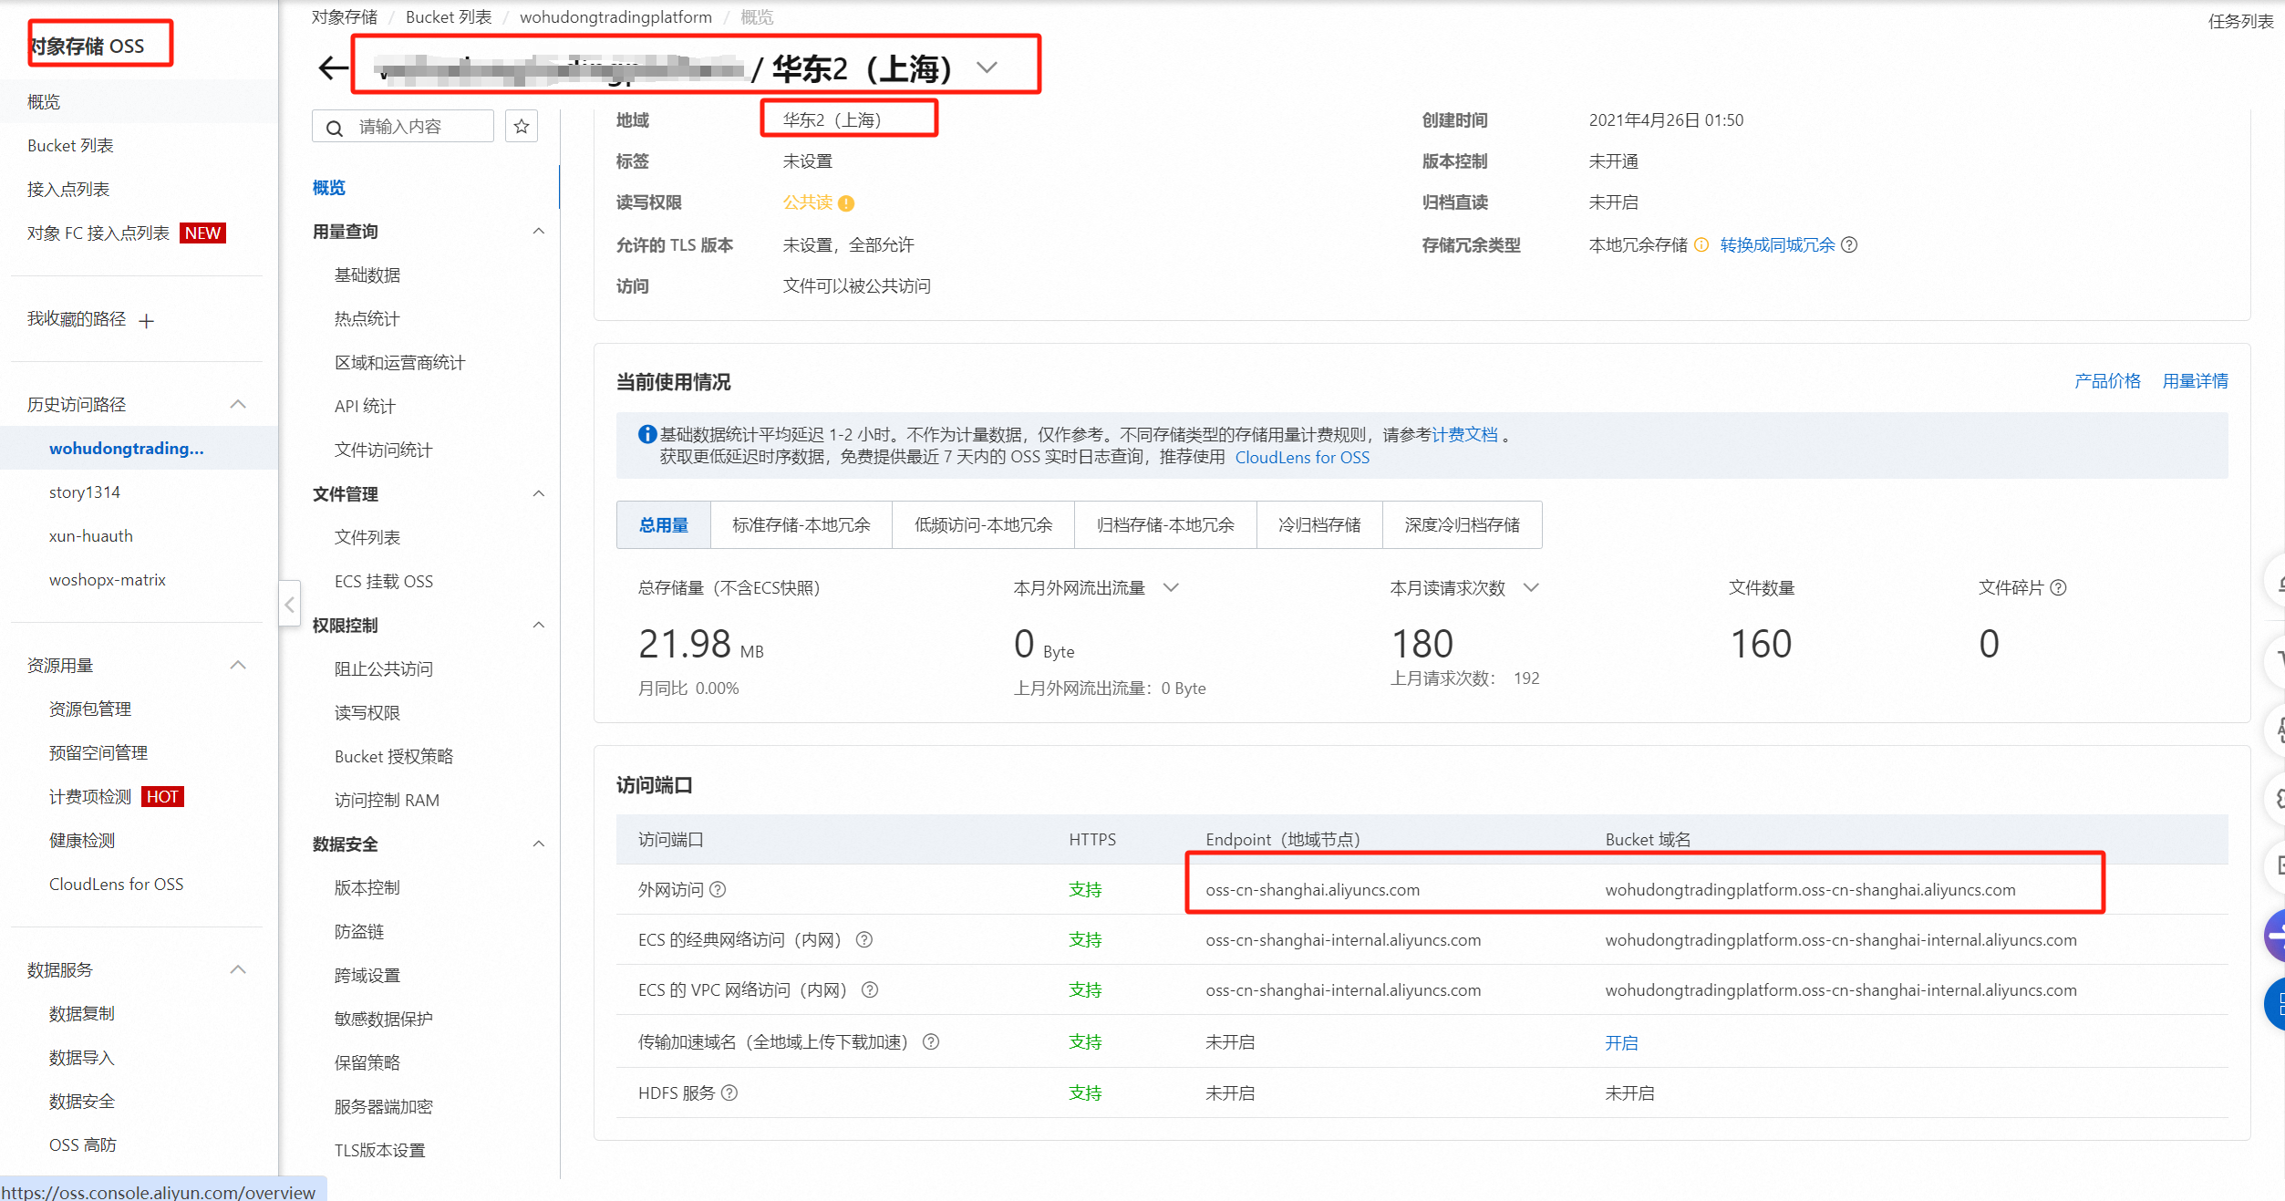Click help icon next to HDFS 服务
The height and width of the screenshot is (1201, 2285).
click(729, 1092)
